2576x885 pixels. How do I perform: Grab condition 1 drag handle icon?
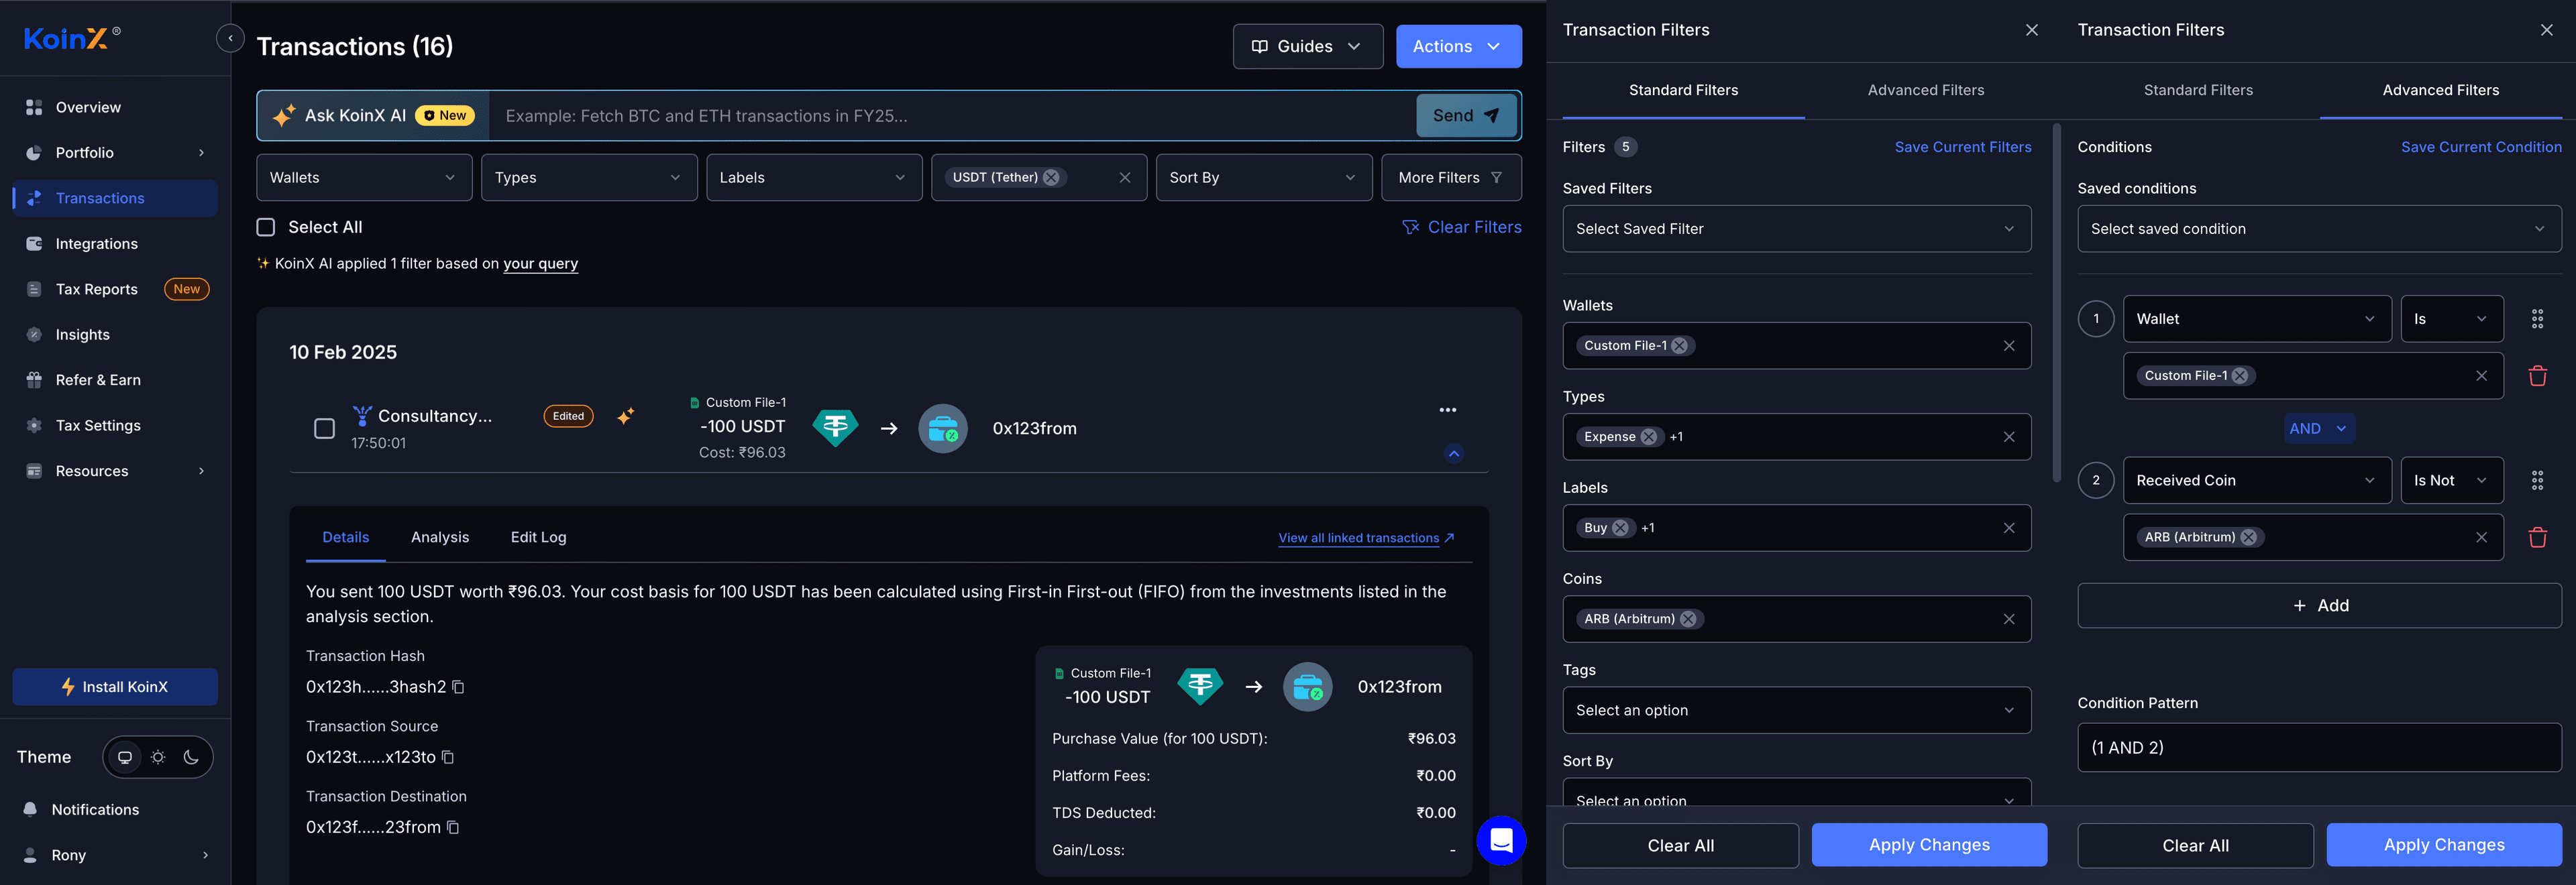tap(2536, 320)
